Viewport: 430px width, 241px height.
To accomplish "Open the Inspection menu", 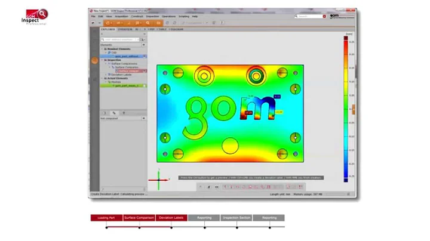I will click(152, 17).
